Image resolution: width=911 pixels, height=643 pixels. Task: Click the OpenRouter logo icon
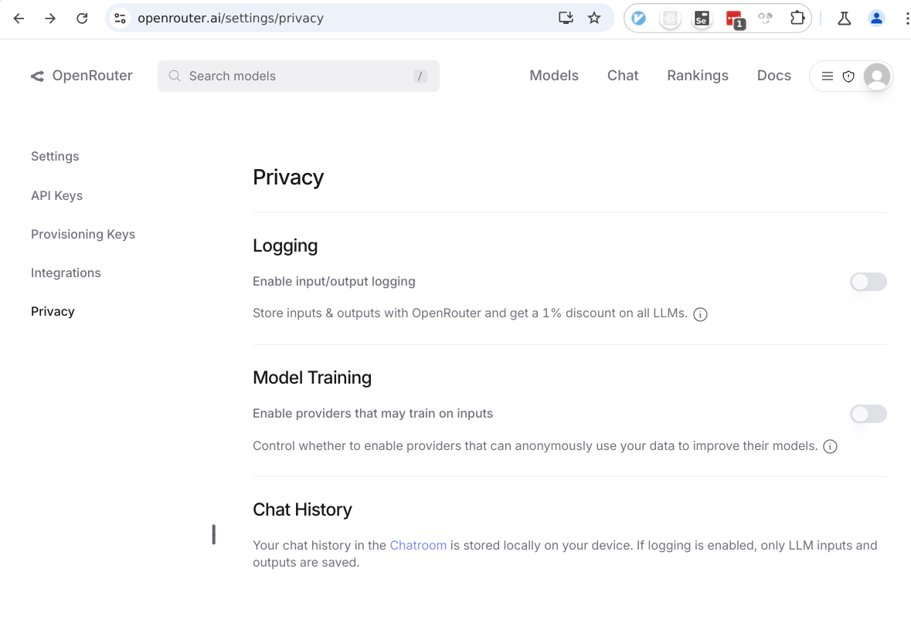(37, 76)
